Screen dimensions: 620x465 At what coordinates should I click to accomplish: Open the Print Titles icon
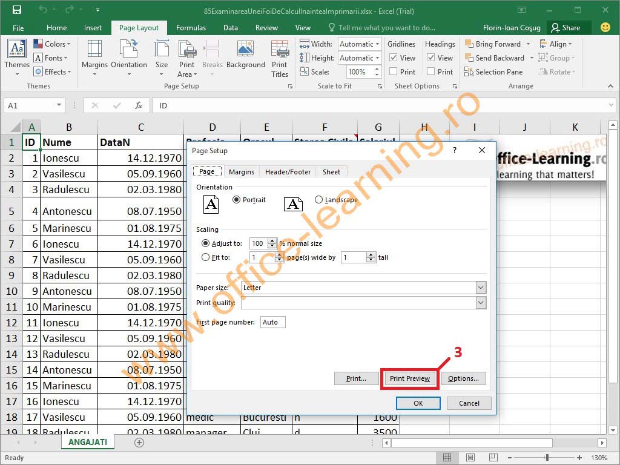pyautogui.click(x=280, y=49)
